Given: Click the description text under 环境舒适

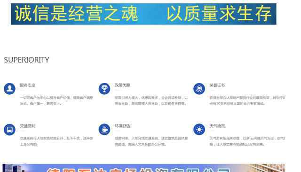Looking at the screenshot, I should 151,141.
